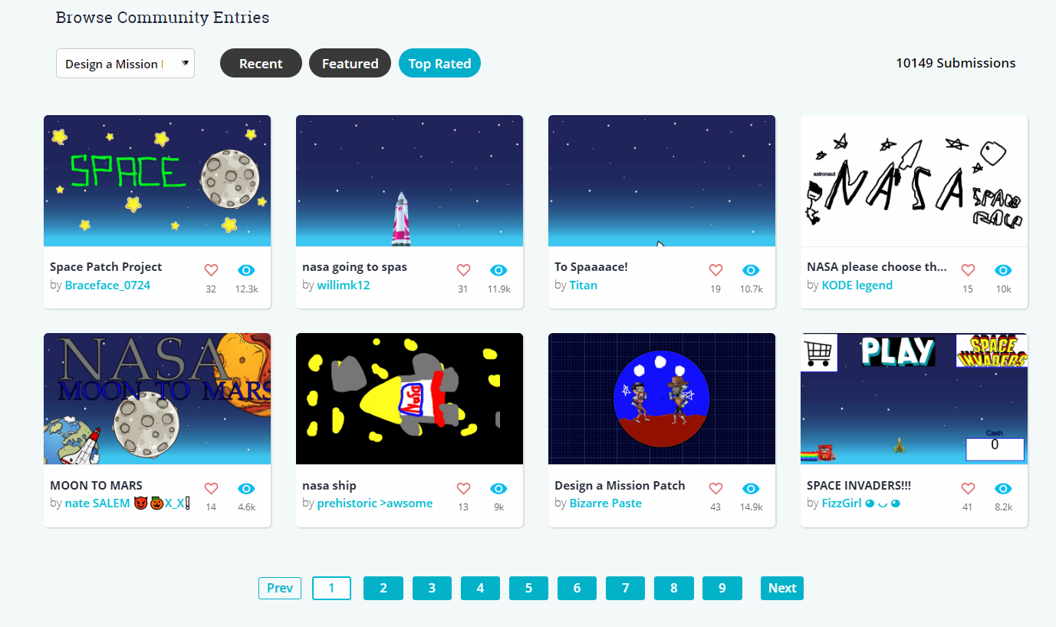The image size is (1056, 627).
Task: Click heart icon for nasa ship
Action: 463,489
